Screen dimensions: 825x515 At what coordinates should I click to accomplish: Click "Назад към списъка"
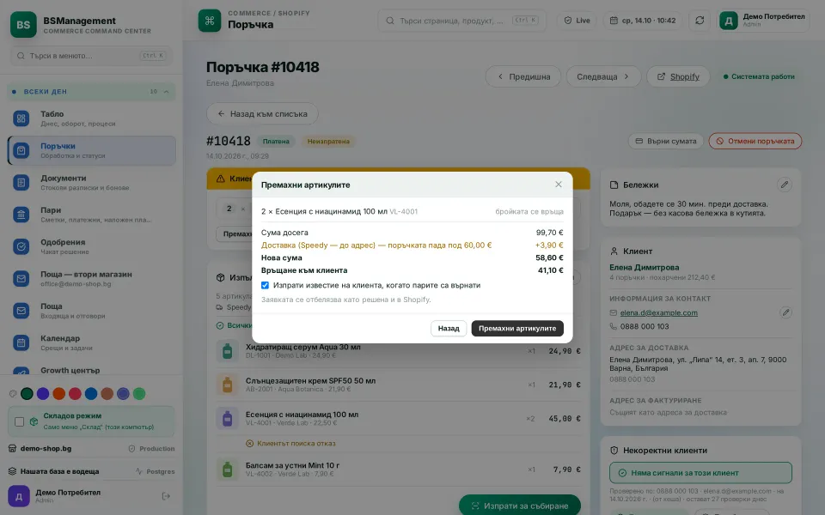point(262,113)
